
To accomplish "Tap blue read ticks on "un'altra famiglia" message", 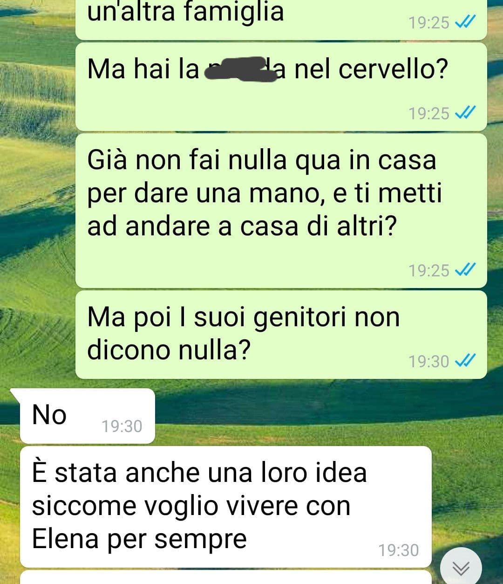I will tap(465, 22).
